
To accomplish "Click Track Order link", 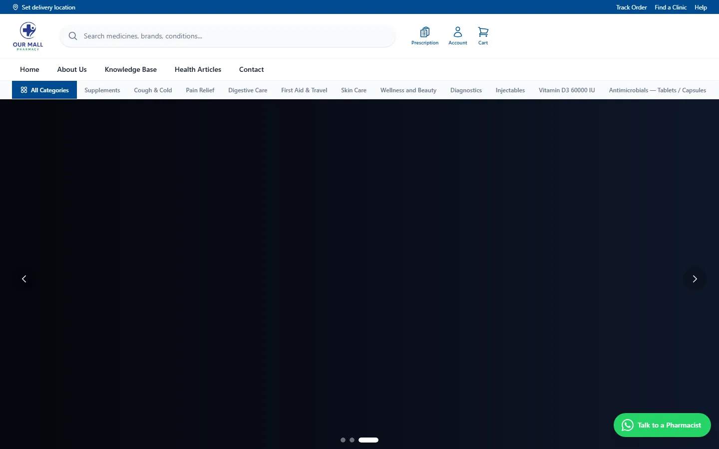I will 631,7.
